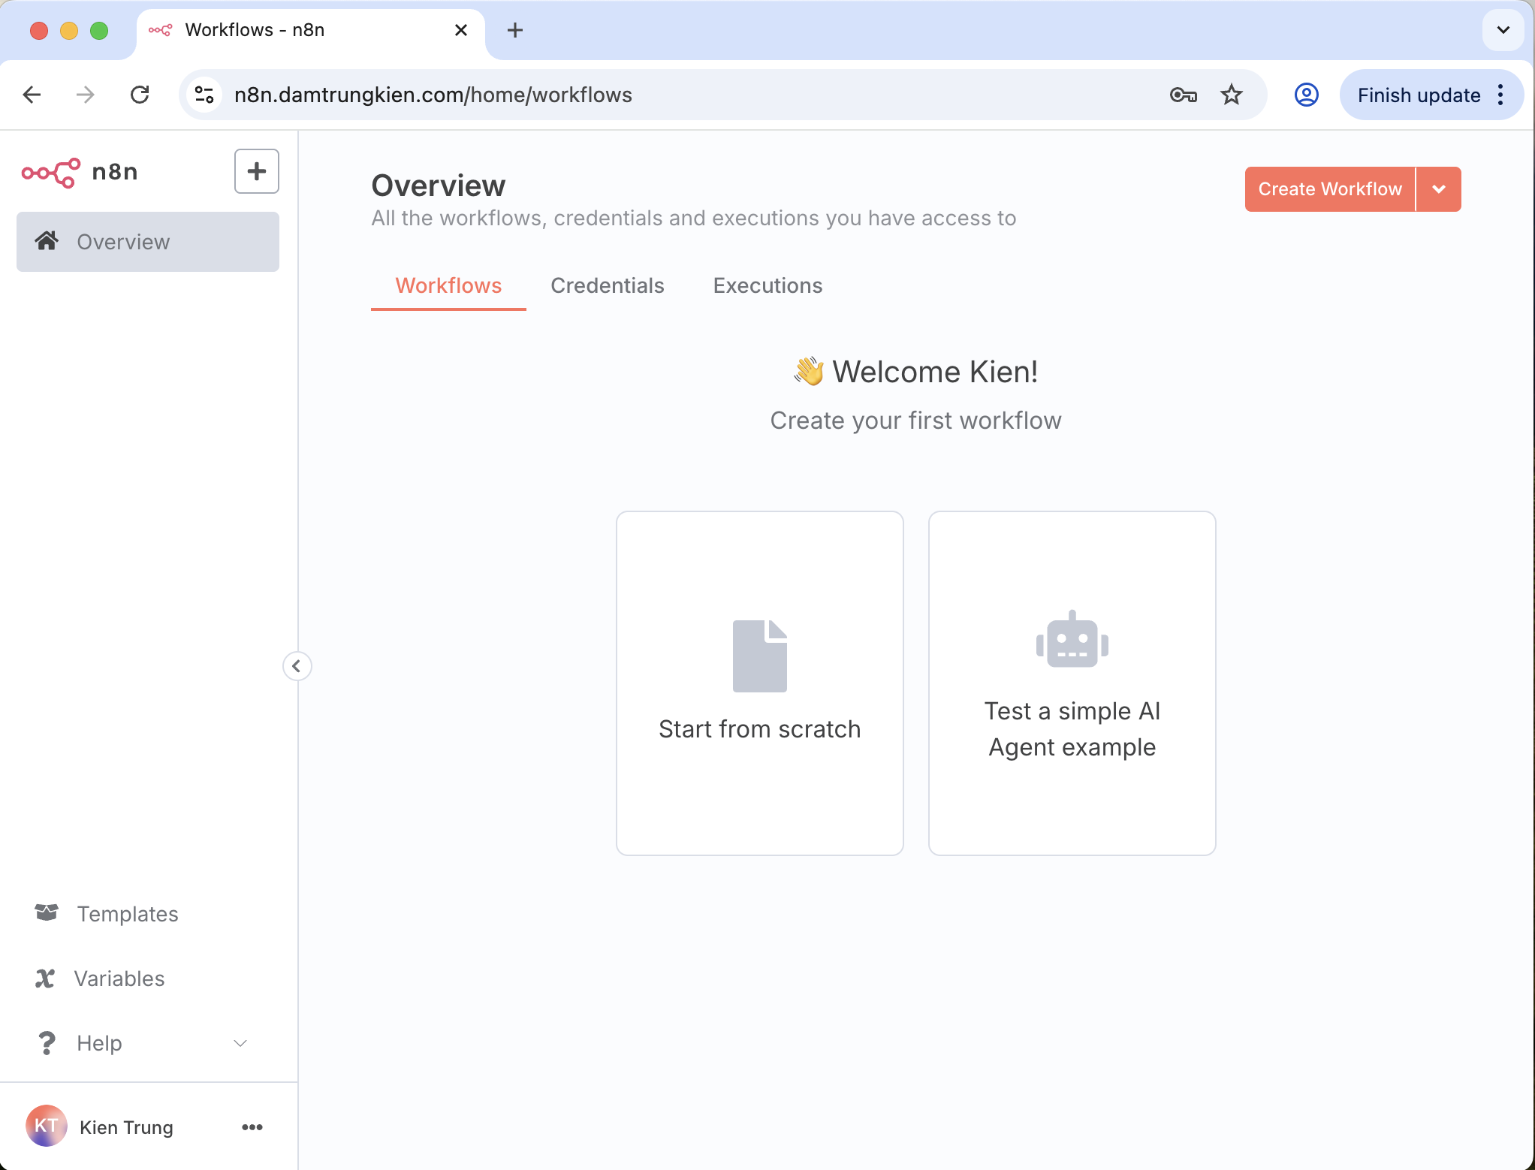
Task: Switch to the Executions tab
Action: [767, 286]
